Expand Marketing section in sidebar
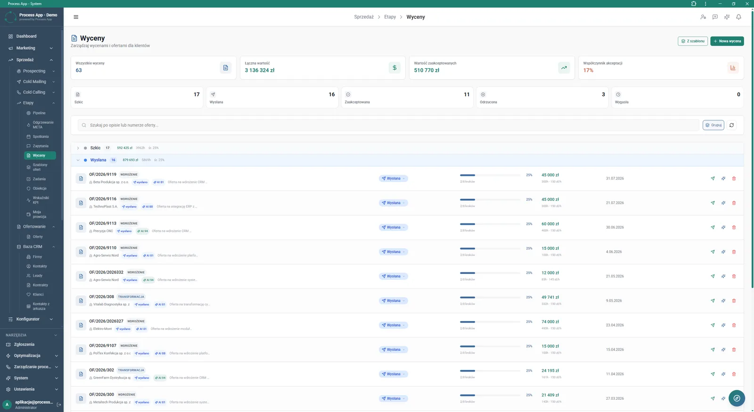This screenshot has width=754, height=412. pyautogui.click(x=31, y=48)
